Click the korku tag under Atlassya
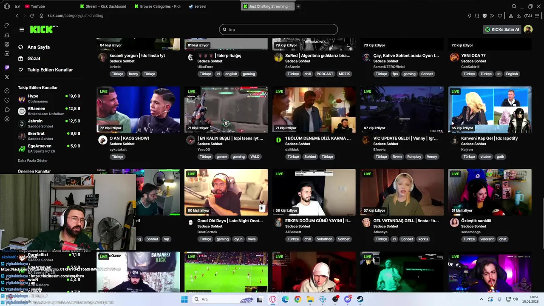Screen dimensions: 544x306 coord(423,239)
